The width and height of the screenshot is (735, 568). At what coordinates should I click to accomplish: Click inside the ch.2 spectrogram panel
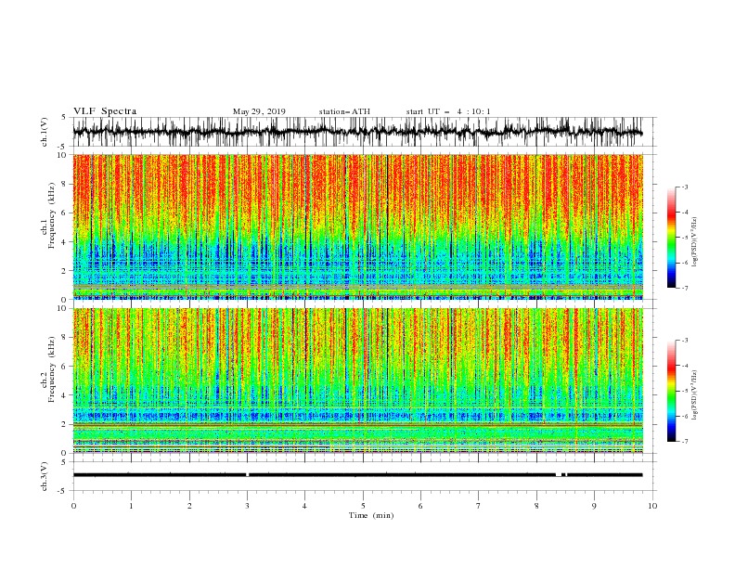coord(357,381)
